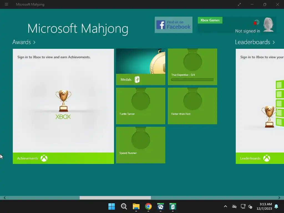Click the OneDrive cloud tray icon
This screenshot has height=213, width=284.
[234, 206]
